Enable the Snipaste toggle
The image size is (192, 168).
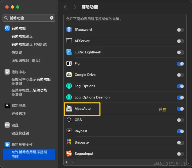click(x=180, y=143)
